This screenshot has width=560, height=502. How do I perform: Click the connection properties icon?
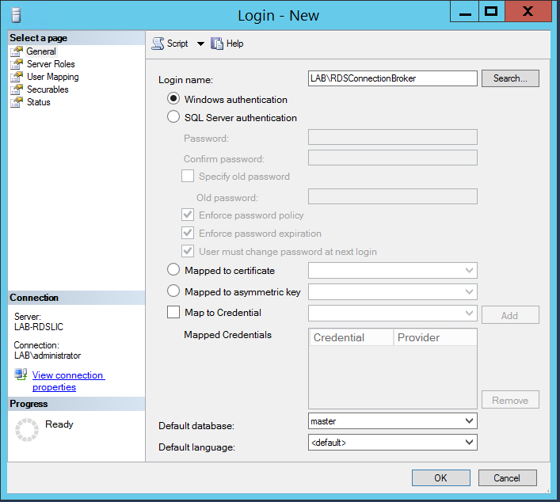pyautogui.click(x=21, y=375)
